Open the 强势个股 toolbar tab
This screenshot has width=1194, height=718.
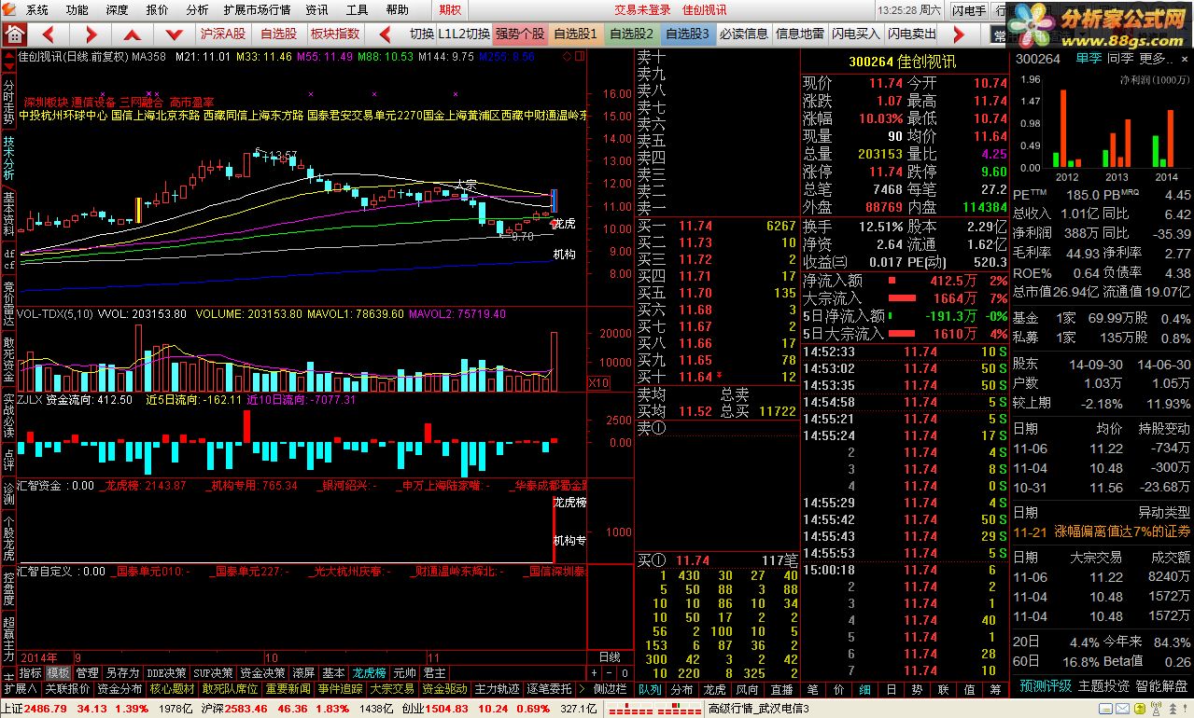(x=520, y=34)
